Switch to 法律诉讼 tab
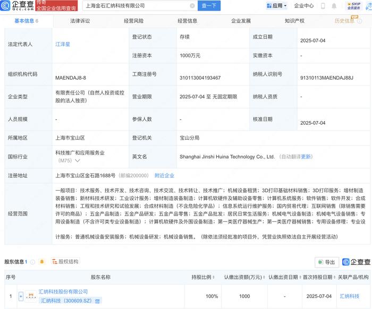This screenshot has width=372, height=309. [80, 21]
